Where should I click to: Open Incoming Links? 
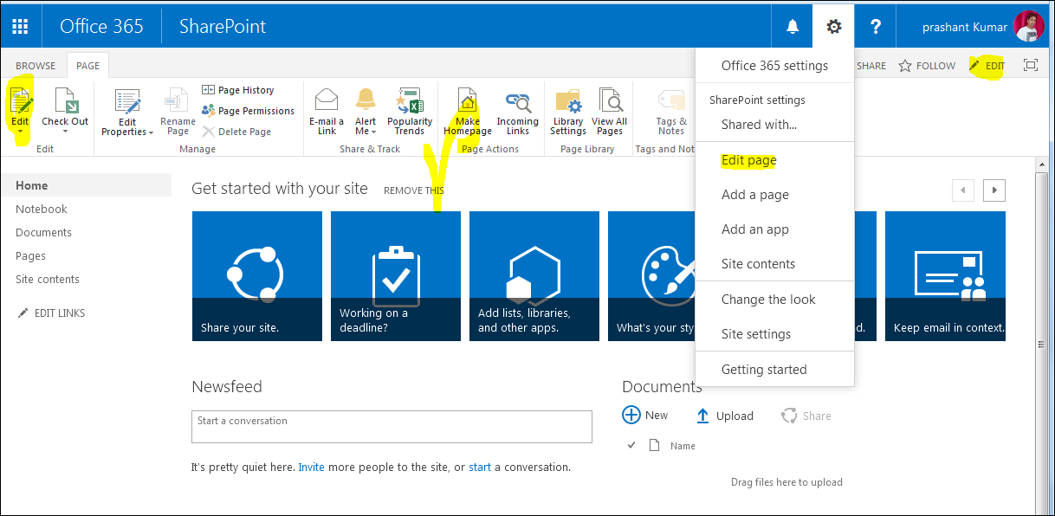[x=518, y=112]
